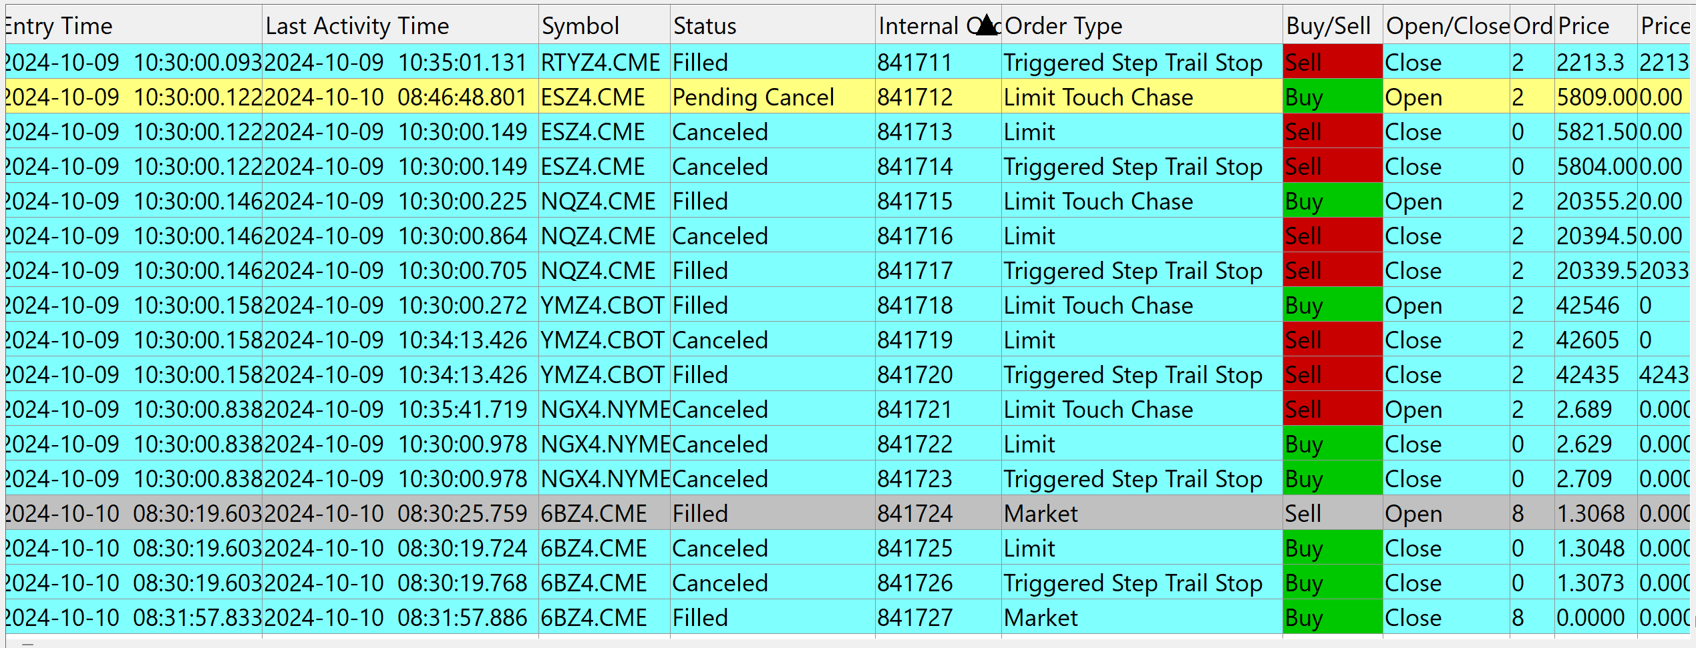1696x648 pixels.
Task: Click the Open/Close column header
Action: click(x=1447, y=26)
